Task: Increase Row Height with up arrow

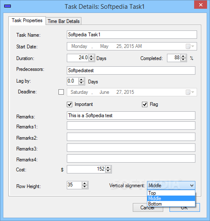Action: (84, 183)
